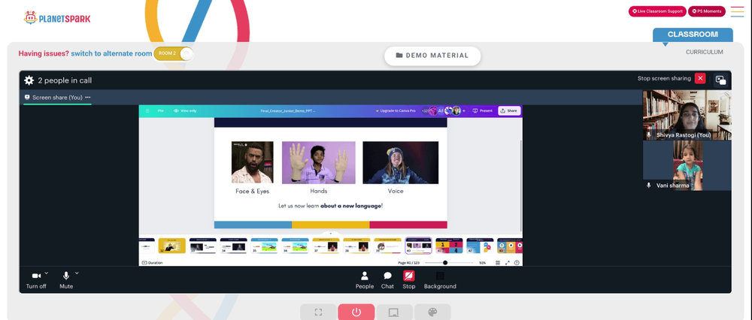Click Vani sharma video tile

point(687,165)
